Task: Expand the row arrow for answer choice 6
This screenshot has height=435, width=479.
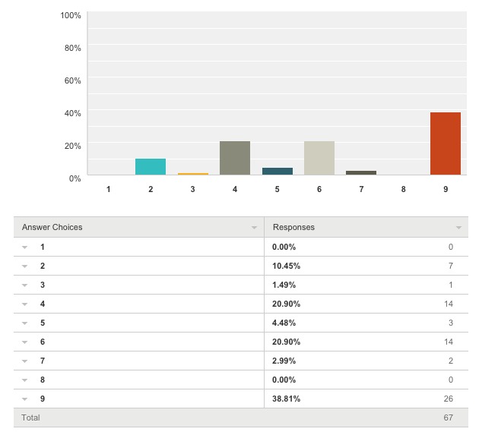Action: [24, 342]
